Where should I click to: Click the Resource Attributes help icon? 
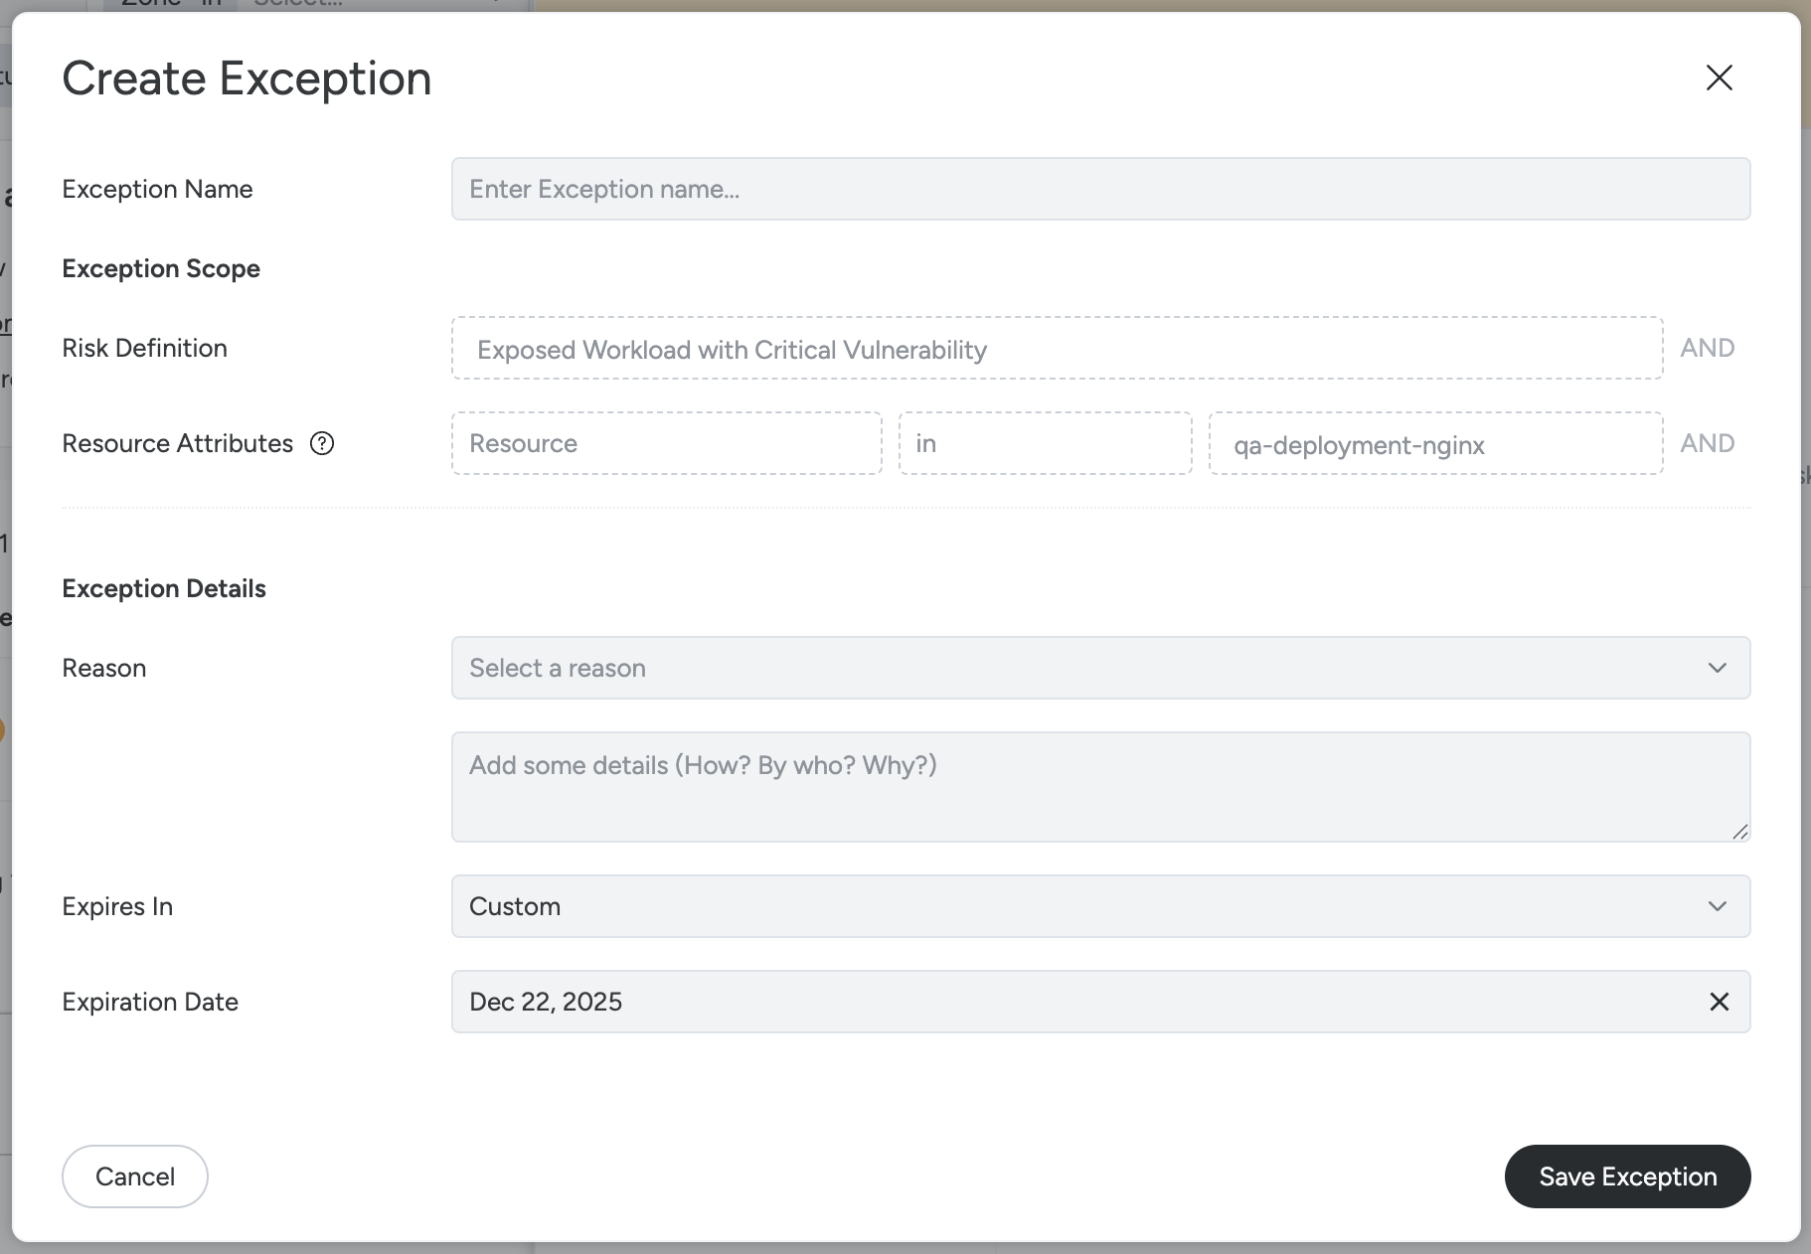(x=322, y=443)
